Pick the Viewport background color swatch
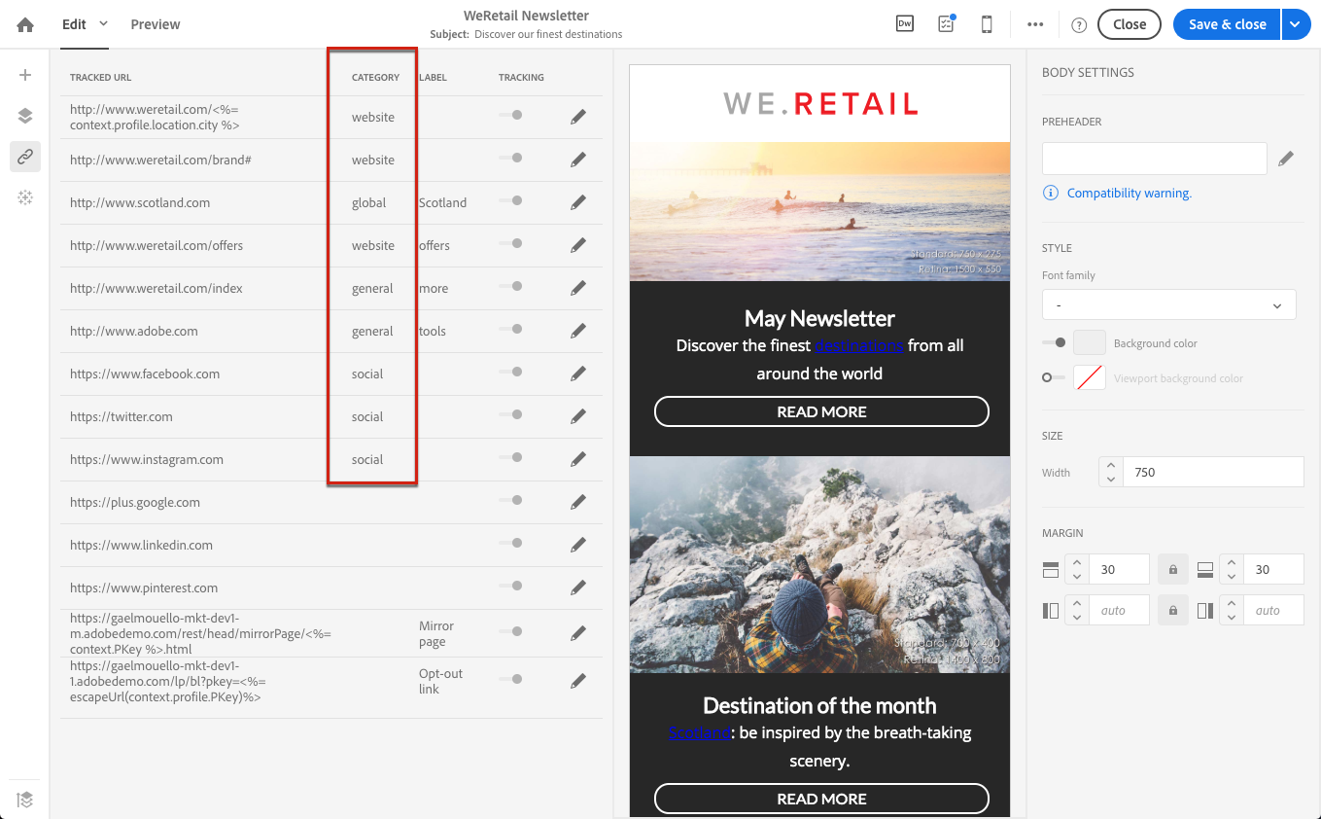The width and height of the screenshot is (1321, 819). 1090,377
